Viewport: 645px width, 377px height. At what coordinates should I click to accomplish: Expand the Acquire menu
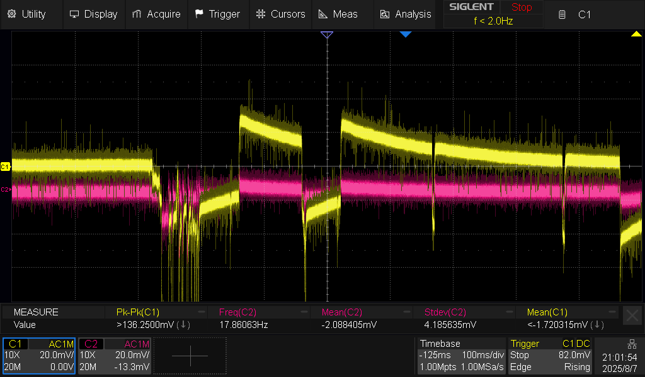156,14
